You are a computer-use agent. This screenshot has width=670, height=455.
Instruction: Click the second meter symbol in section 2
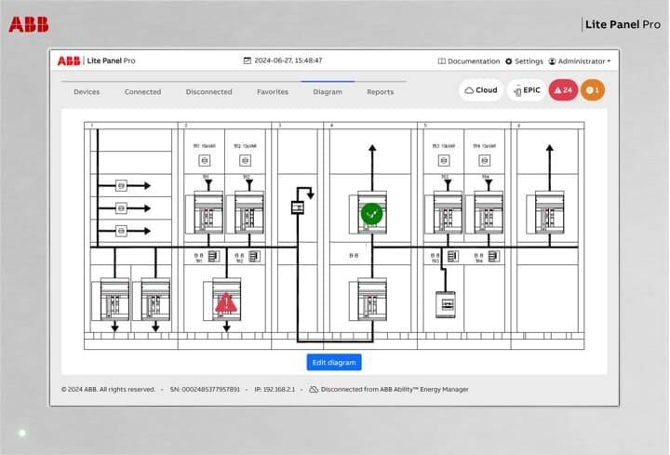tap(246, 161)
